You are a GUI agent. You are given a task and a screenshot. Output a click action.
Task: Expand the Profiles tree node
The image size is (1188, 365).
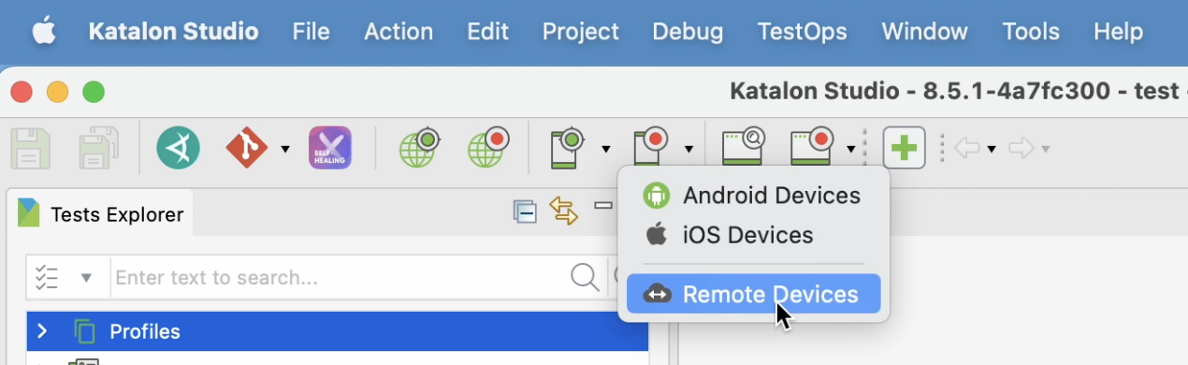tap(42, 331)
